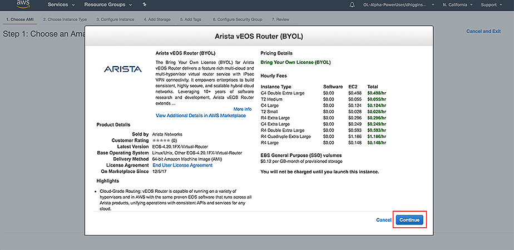Click the R4 Extra Large instance row
Image resolution: width=514 pixels, height=250 pixels.
coord(324,118)
